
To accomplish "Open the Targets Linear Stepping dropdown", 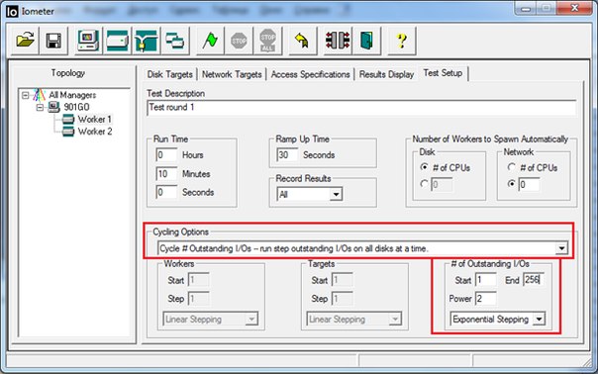I will point(395,320).
